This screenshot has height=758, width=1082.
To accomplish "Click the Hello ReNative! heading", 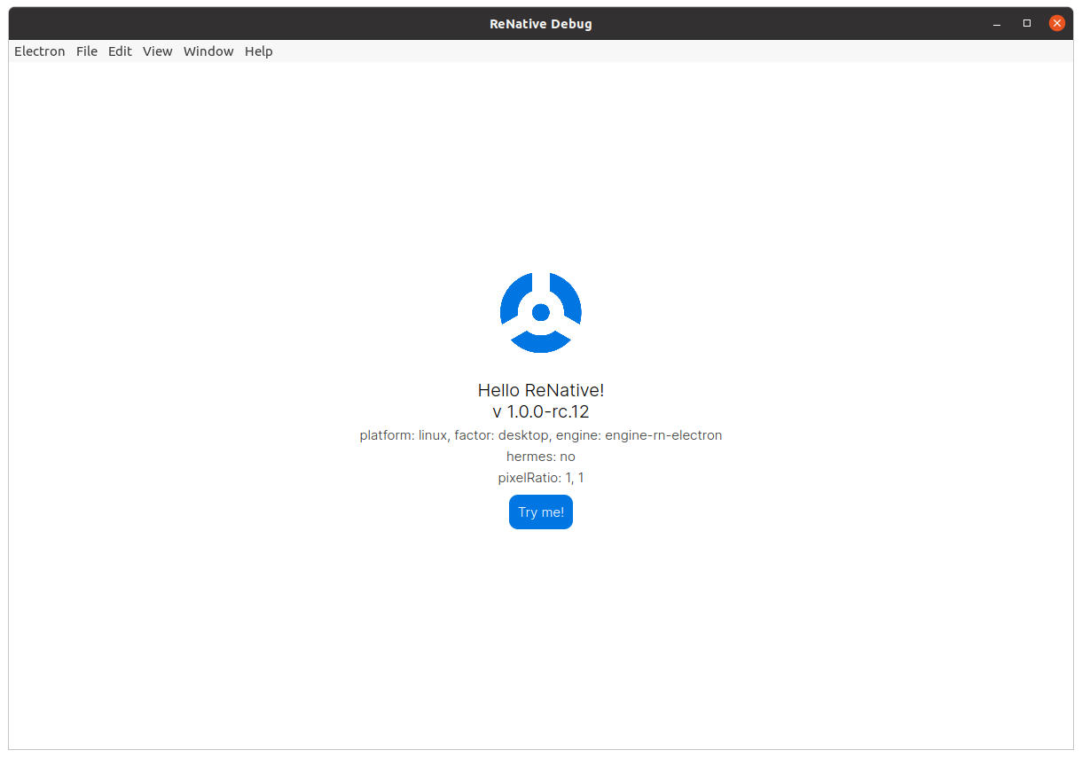I will tap(541, 390).
